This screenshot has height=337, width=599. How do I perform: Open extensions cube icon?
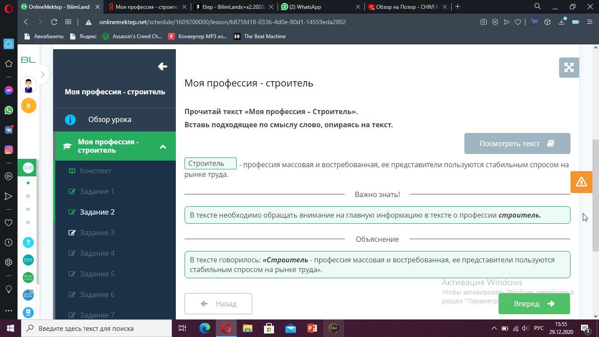[548, 22]
